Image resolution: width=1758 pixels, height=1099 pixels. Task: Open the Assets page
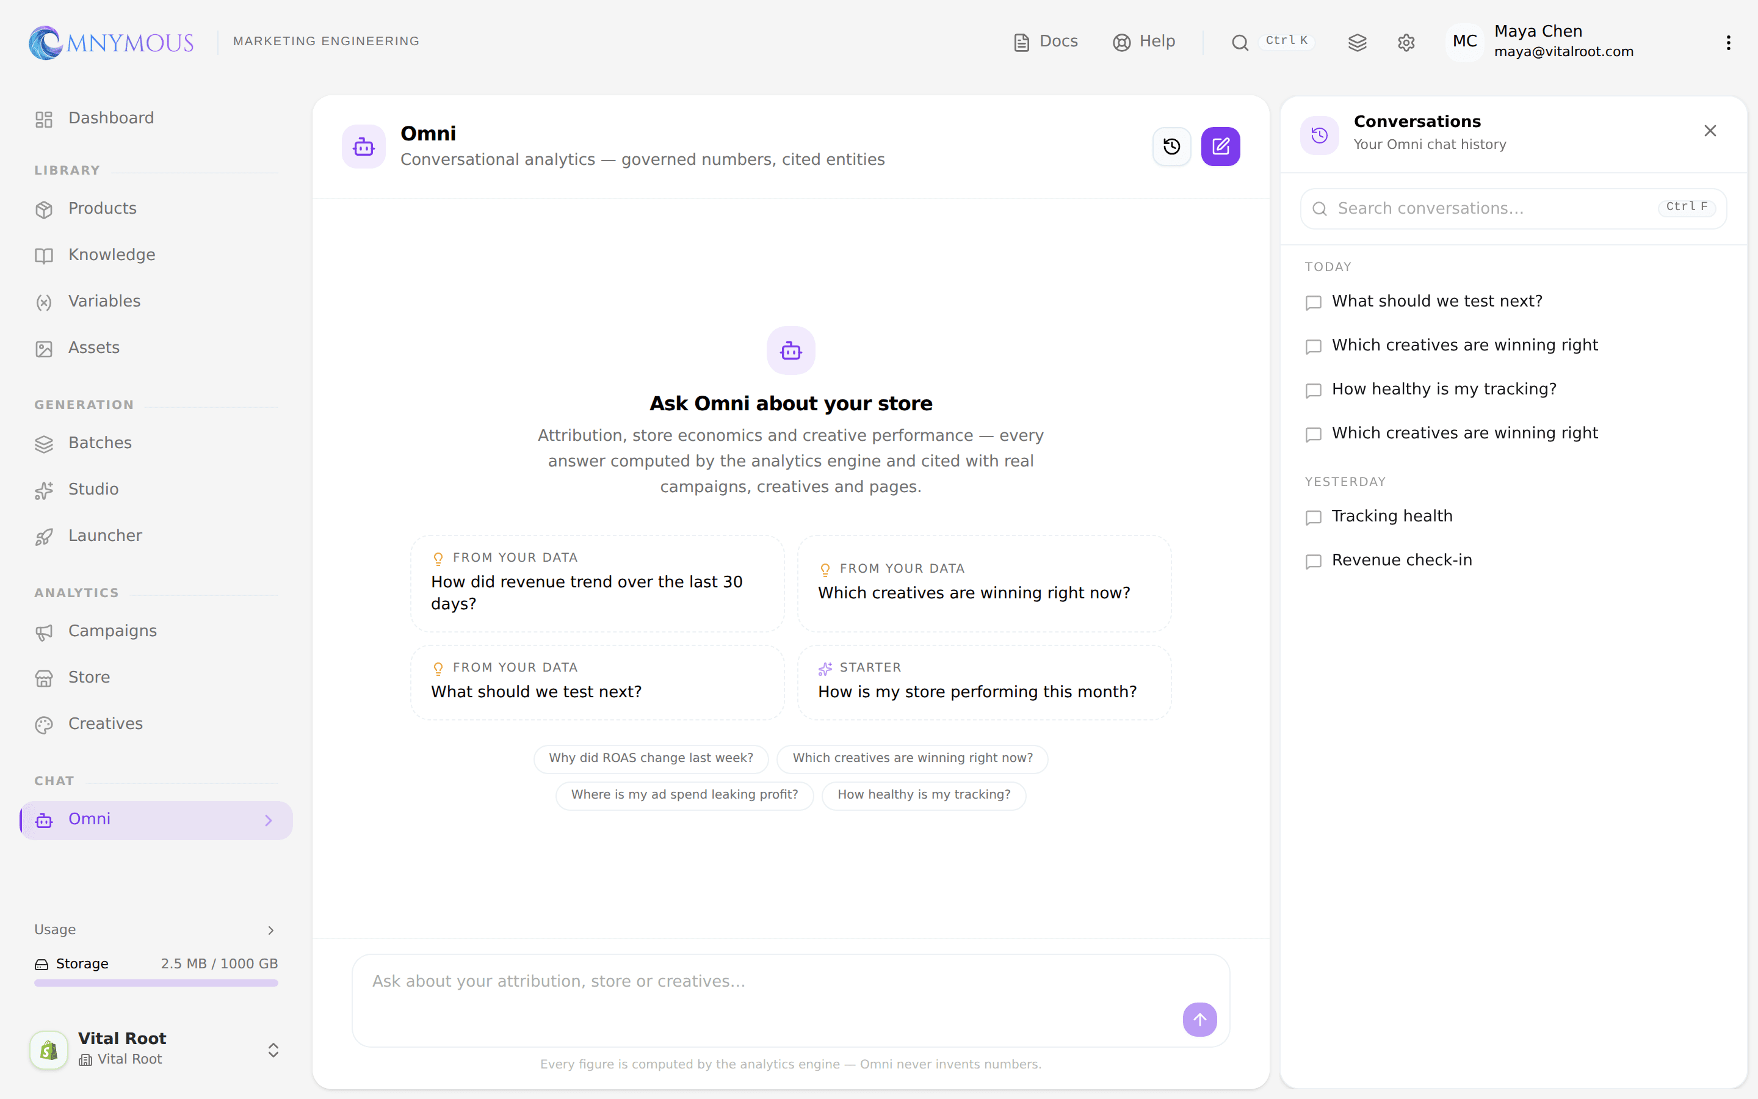(x=156, y=348)
